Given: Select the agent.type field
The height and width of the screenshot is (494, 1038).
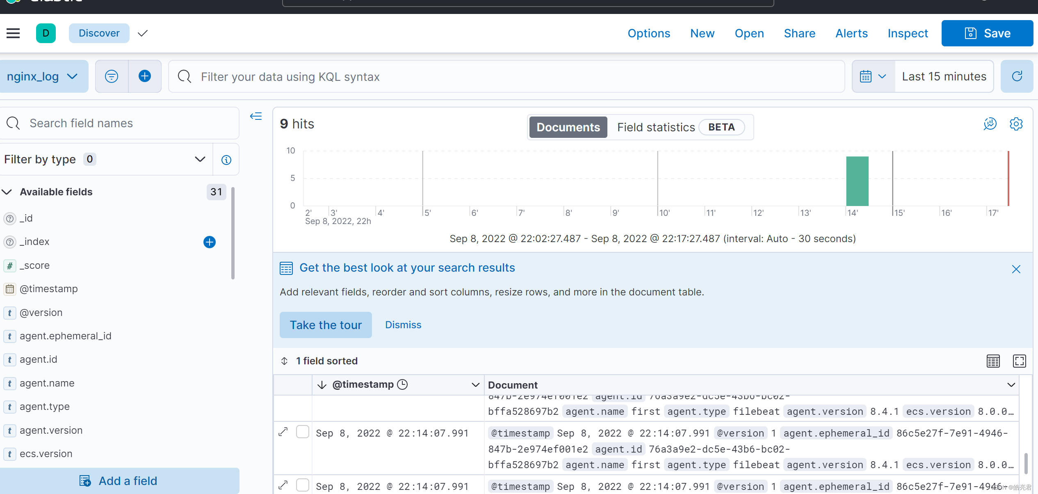Looking at the screenshot, I should (x=45, y=407).
